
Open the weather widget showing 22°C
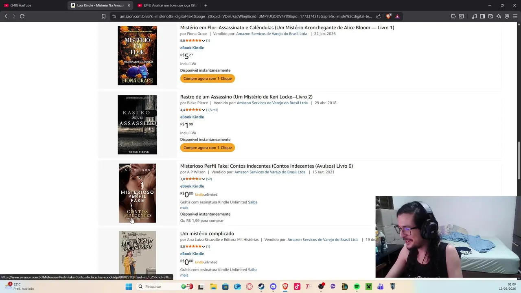coord(20,286)
